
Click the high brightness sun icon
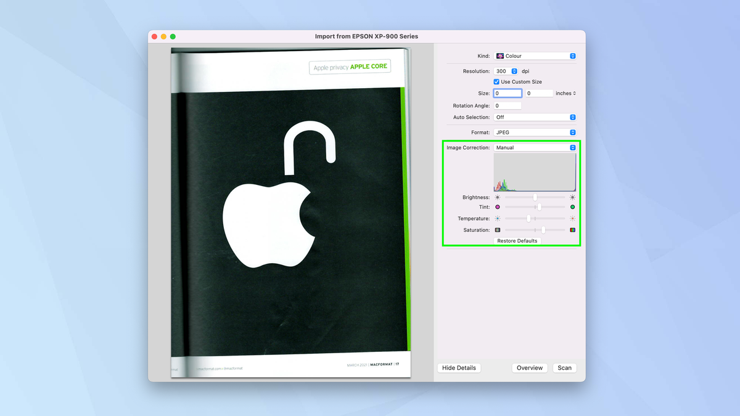click(572, 197)
